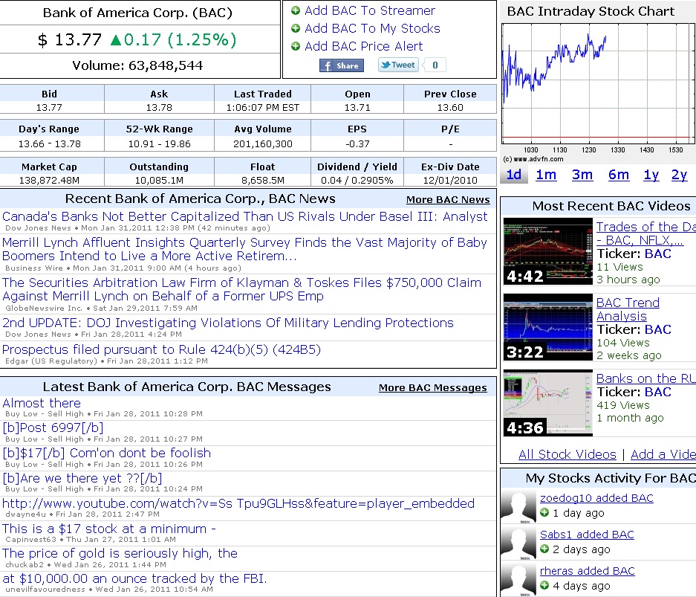Click the Ex-Div Date value 12/01/2010
696x597 pixels.
coord(450,181)
